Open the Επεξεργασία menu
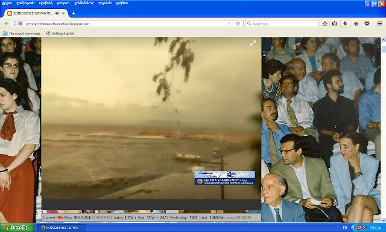This screenshot has height=232, width=386. [x=25, y=3]
